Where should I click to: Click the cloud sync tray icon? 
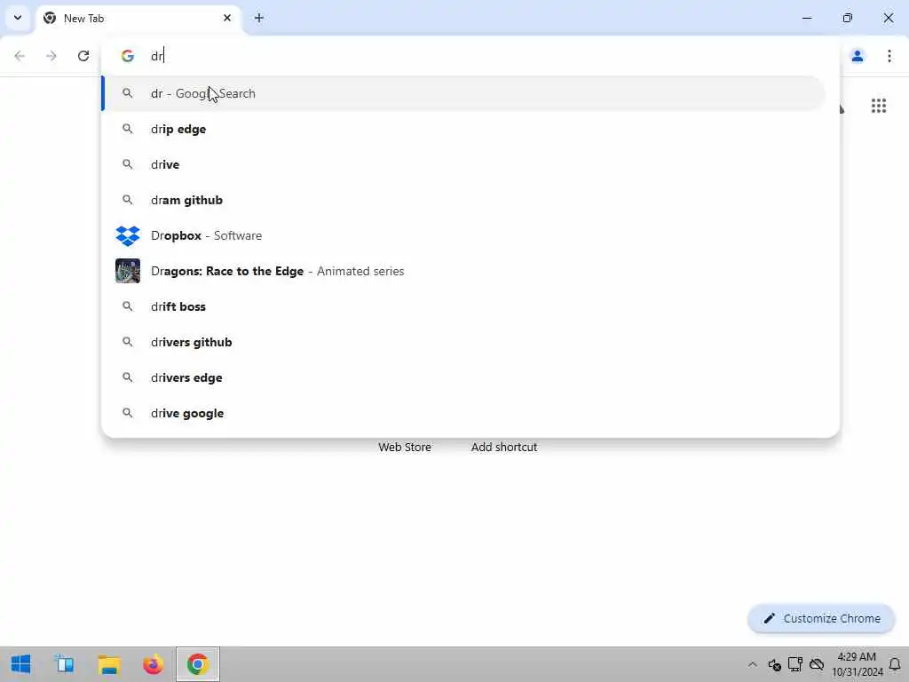point(817,664)
